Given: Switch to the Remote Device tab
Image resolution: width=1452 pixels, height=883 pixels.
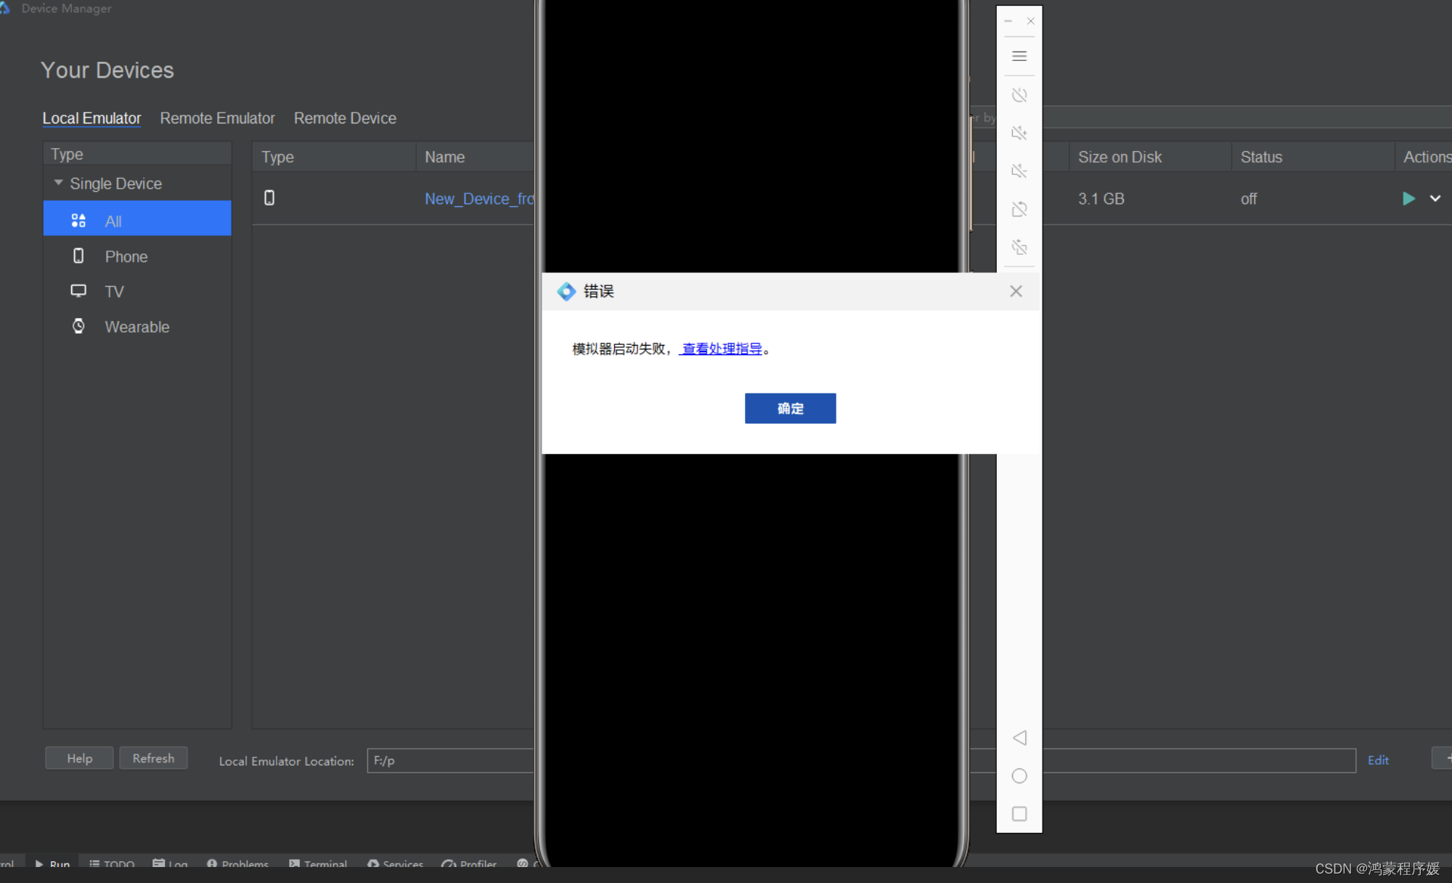Looking at the screenshot, I should tap(345, 118).
